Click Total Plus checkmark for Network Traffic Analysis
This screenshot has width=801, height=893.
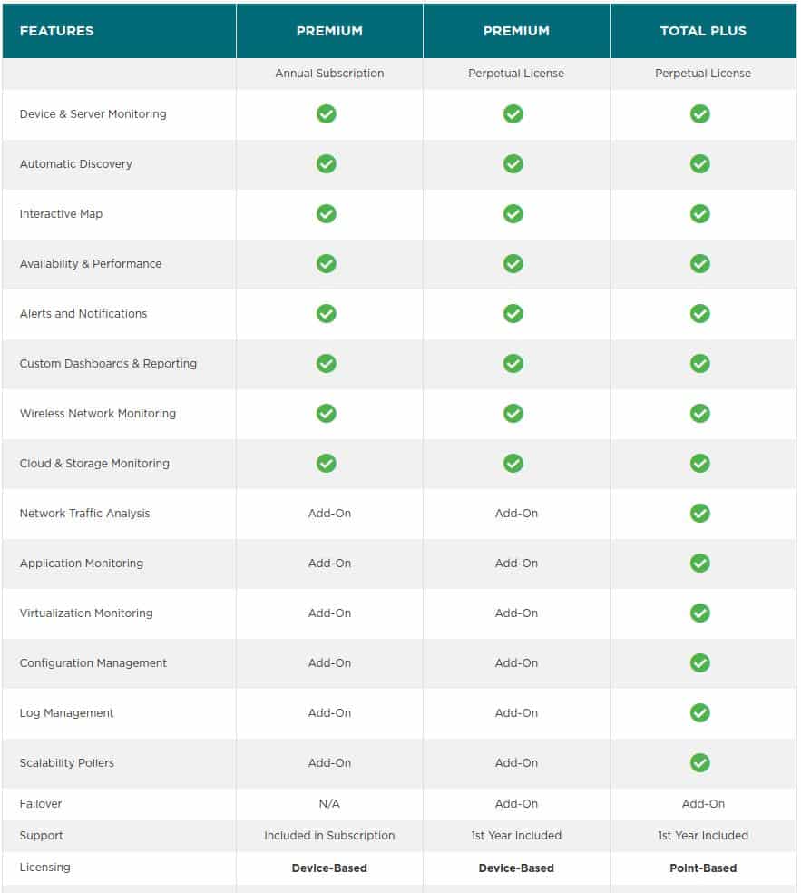click(x=699, y=513)
